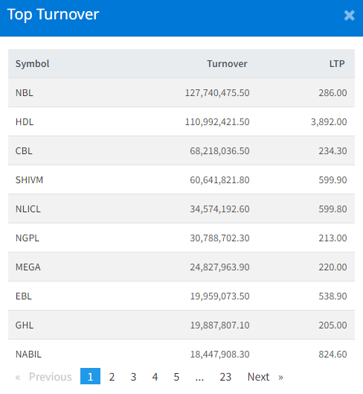Viewport: 363px width, 394px height.
Task: Sort by Turnover column header
Action: point(227,64)
